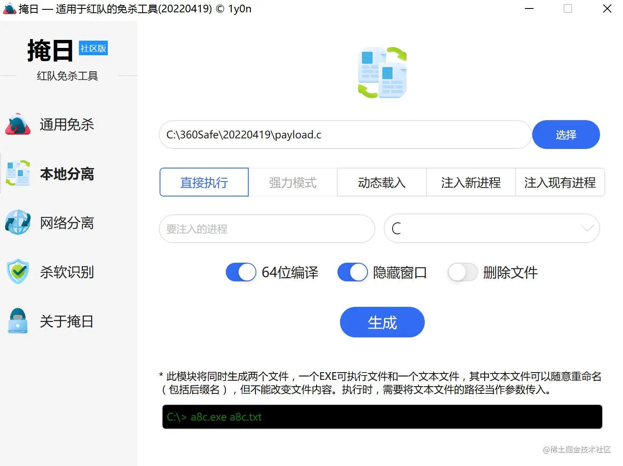The image size is (623, 466).
Task: Click the 社区版 badge
Action: click(93, 48)
